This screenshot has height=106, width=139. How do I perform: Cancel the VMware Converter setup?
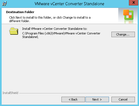(x=123, y=99)
